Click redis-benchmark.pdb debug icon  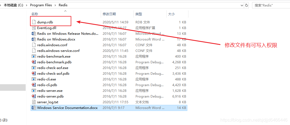[34, 62]
